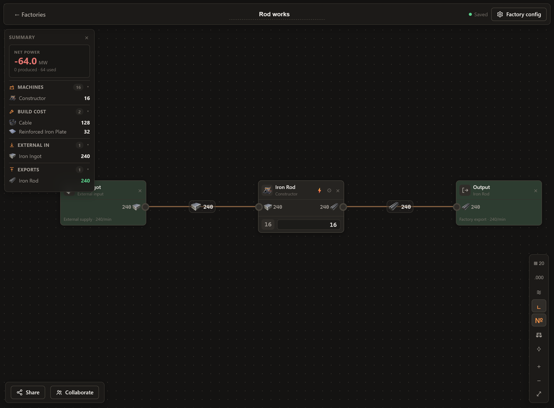Click the diamond sparkle icon
Image resolution: width=554 pixels, height=408 pixels.
(x=539, y=349)
